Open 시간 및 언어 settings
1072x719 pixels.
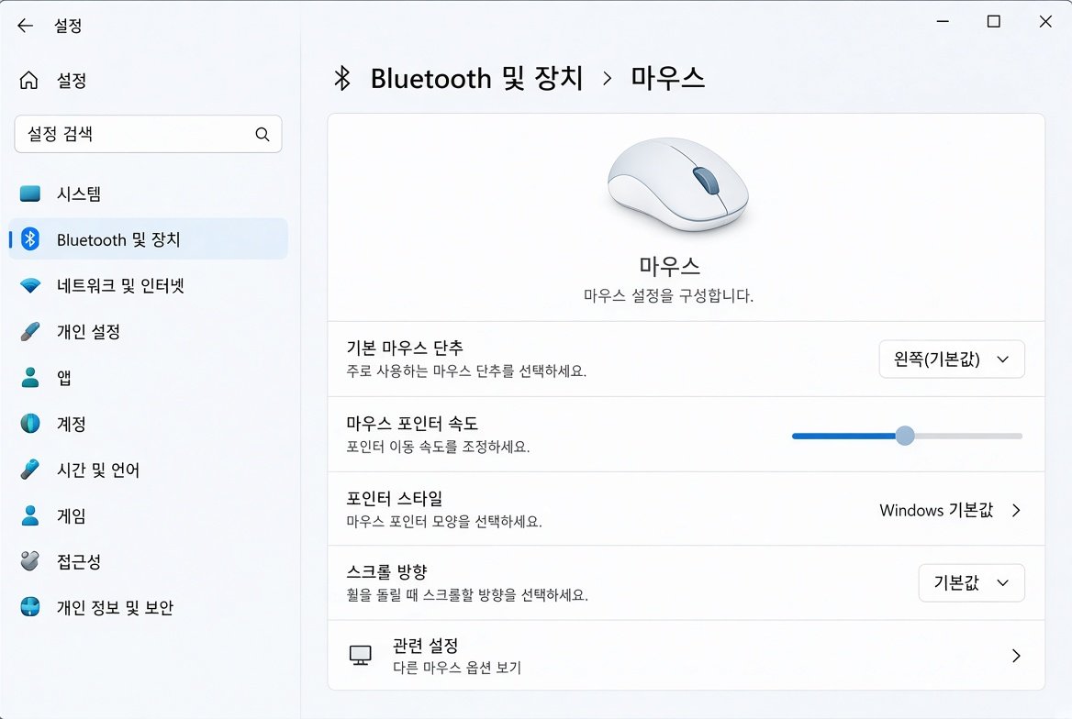148,469
